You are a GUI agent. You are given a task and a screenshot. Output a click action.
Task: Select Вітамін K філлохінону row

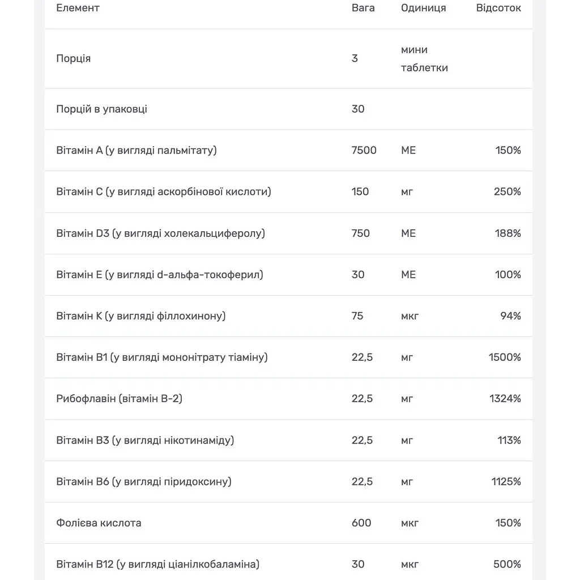[288, 316]
